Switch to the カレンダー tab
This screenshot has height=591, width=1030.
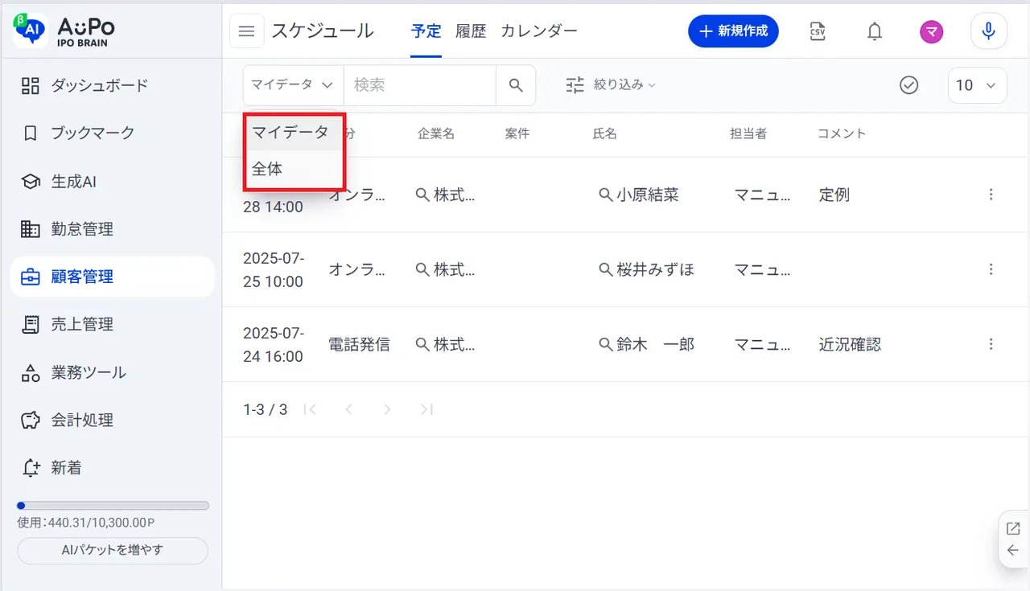(539, 31)
